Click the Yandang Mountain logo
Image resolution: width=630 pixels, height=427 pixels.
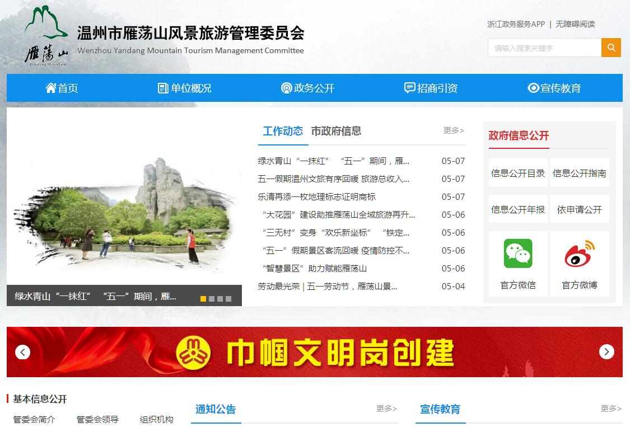[x=46, y=36]
